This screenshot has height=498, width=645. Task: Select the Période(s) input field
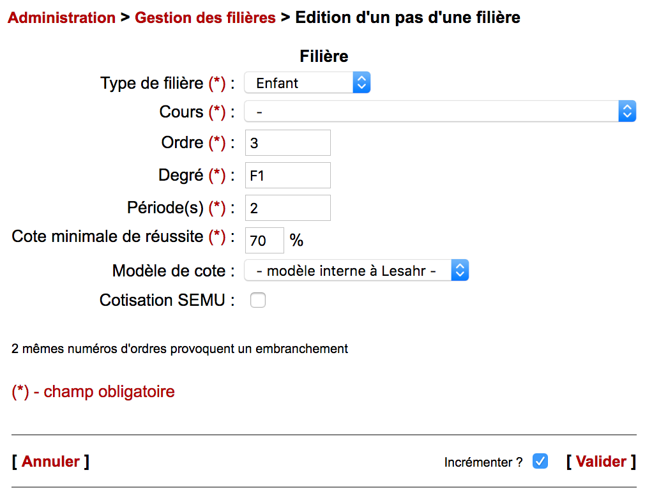pyautogui.click(x=288, y=208)
